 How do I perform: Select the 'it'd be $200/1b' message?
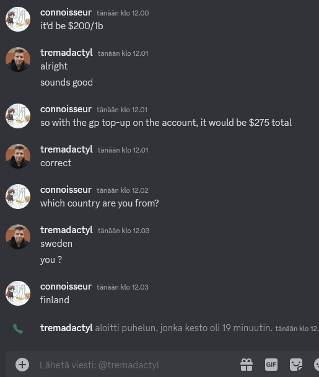click(x=72, y=26)
